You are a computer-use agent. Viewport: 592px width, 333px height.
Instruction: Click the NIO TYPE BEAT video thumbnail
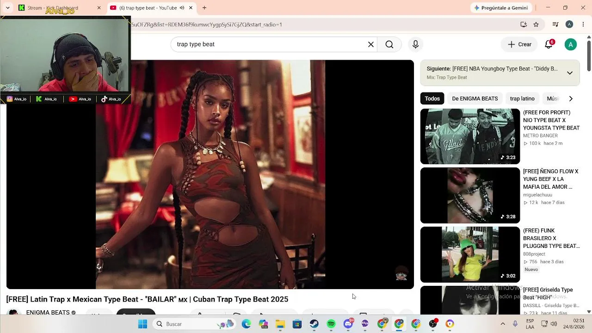pyautogui.click(x=470, y=136)
